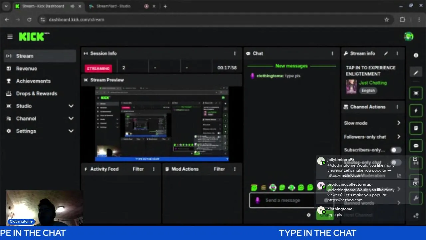Open Stream info panel three-dot menu
Image resolution: width=426 pixels, height=240 pixels.
(397, 53)
